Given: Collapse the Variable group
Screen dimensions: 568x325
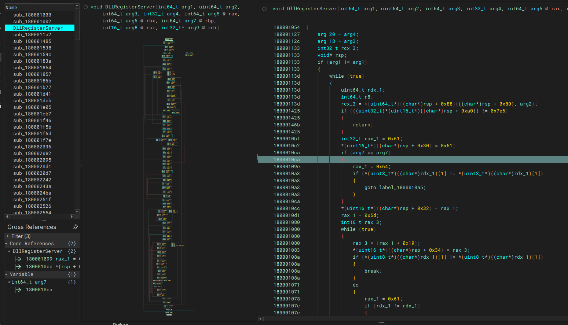Looking at the screenshot, I should [x=7, y=274].
